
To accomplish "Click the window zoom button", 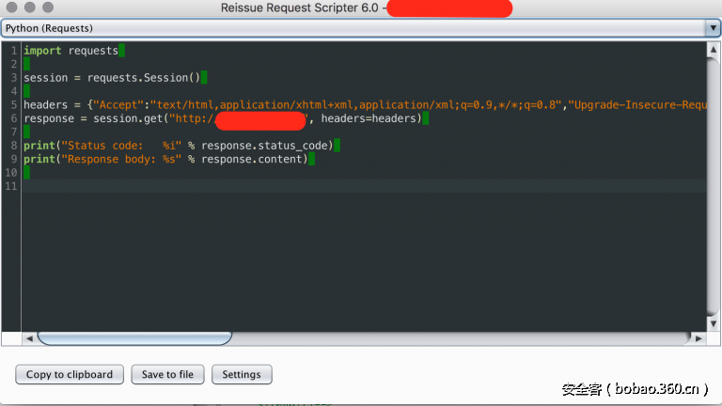I will 48,8.
